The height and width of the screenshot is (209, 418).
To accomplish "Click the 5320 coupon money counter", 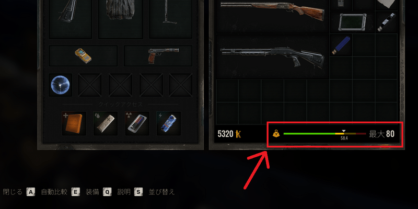I will click(x=229, y=134).
